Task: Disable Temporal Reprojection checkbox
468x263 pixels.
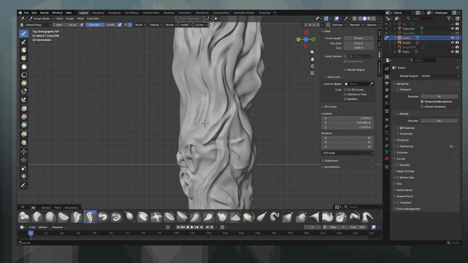Action: pos(422,102)
